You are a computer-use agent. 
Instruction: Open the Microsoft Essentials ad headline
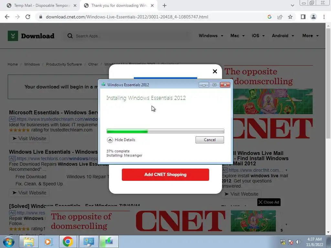click(x=54, y=112)
